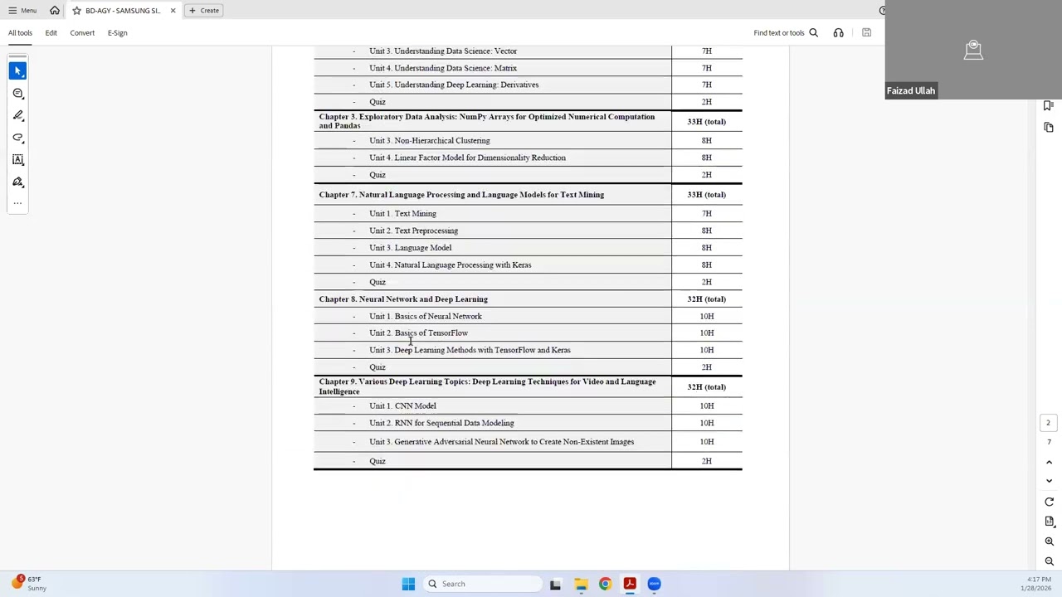Zoom out with minus magnifier

pos(1049,561)
